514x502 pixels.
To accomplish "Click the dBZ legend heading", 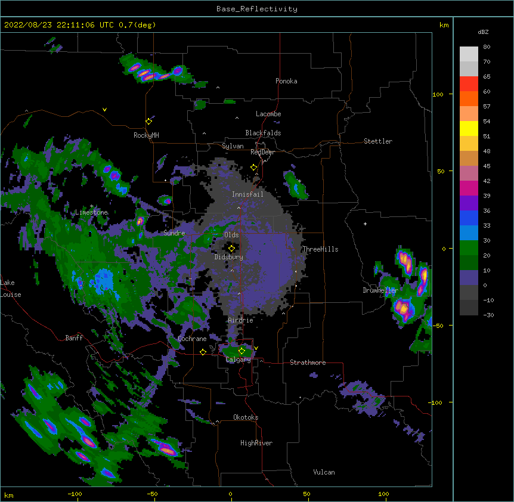I will [483, 32].
